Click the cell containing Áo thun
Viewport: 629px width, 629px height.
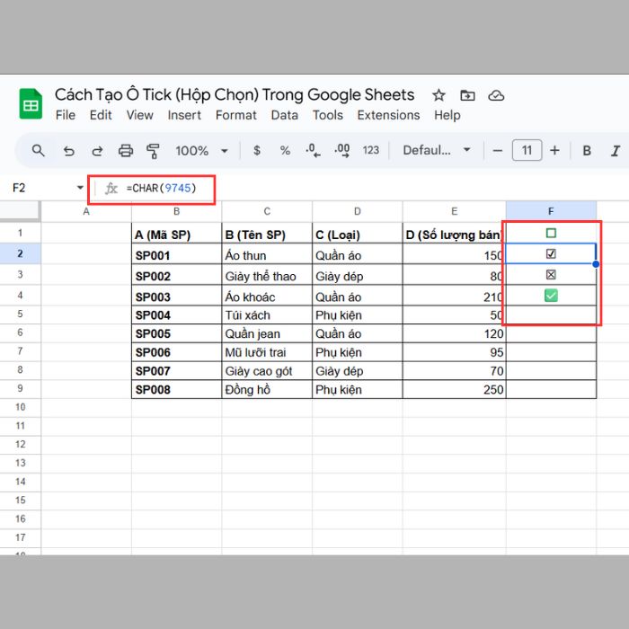tap(267, 253)
